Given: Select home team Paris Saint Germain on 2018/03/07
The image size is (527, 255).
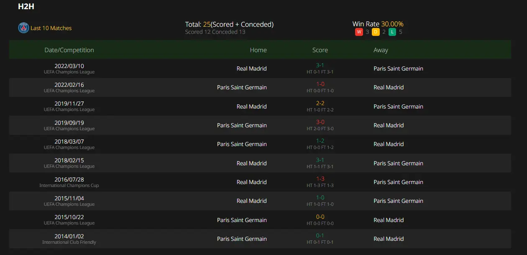Looking at the screenshot, I should point(242,144).
